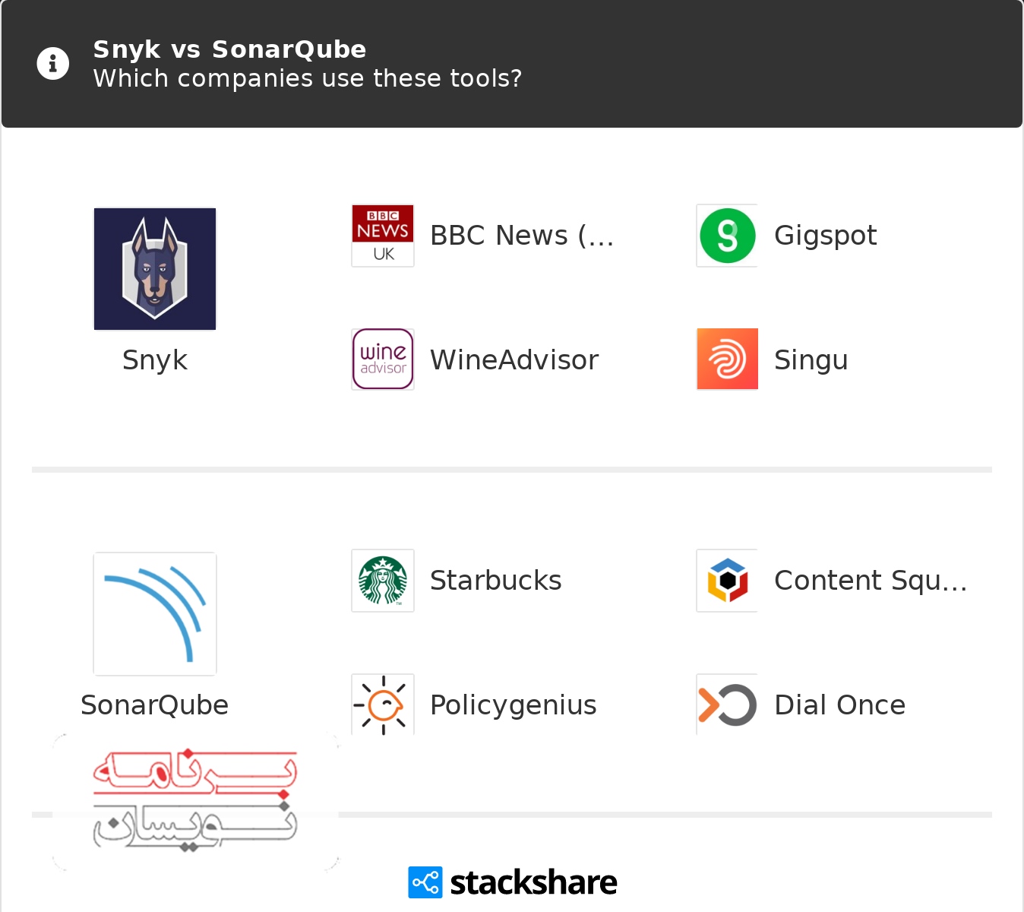This screenshot has height=912, width=1024.
Task: Click the info icon in header
Action: (53, 64)
